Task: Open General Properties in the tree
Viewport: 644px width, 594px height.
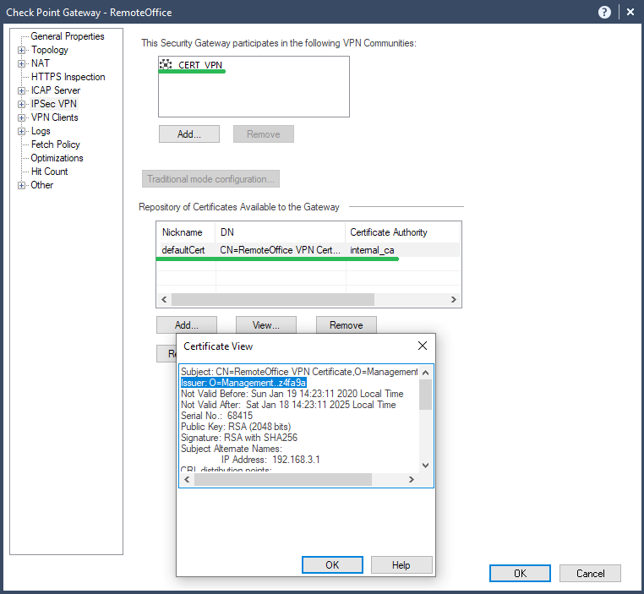Action: pyautogui.click(x=68, y=36)
